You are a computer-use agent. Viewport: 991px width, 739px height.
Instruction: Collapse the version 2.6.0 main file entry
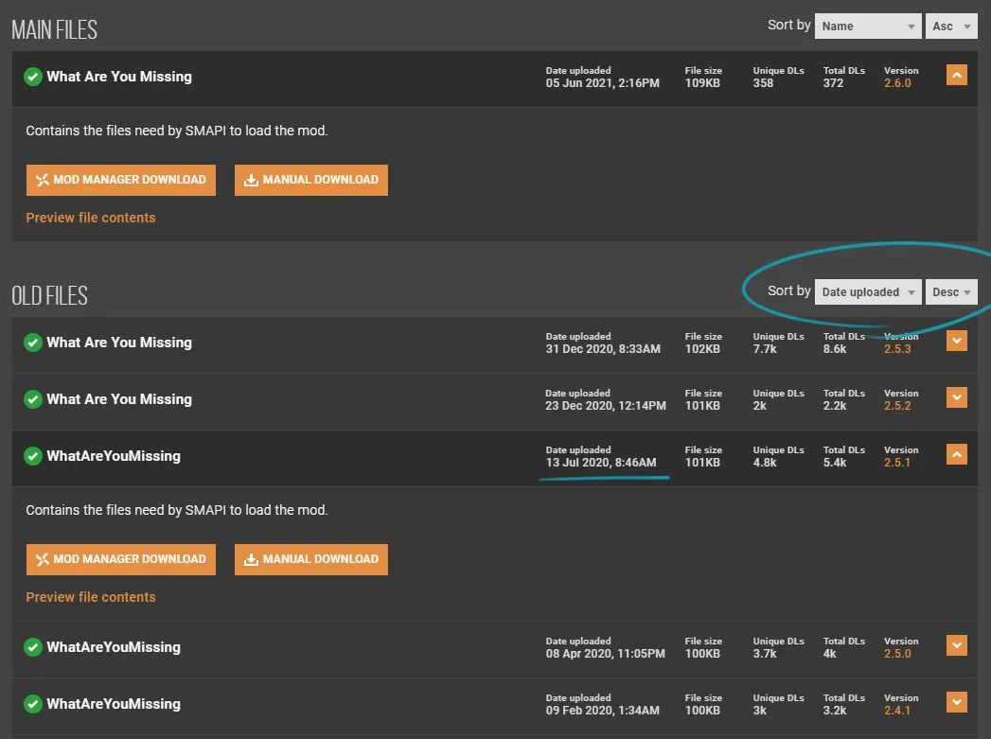tap(956, 76)
